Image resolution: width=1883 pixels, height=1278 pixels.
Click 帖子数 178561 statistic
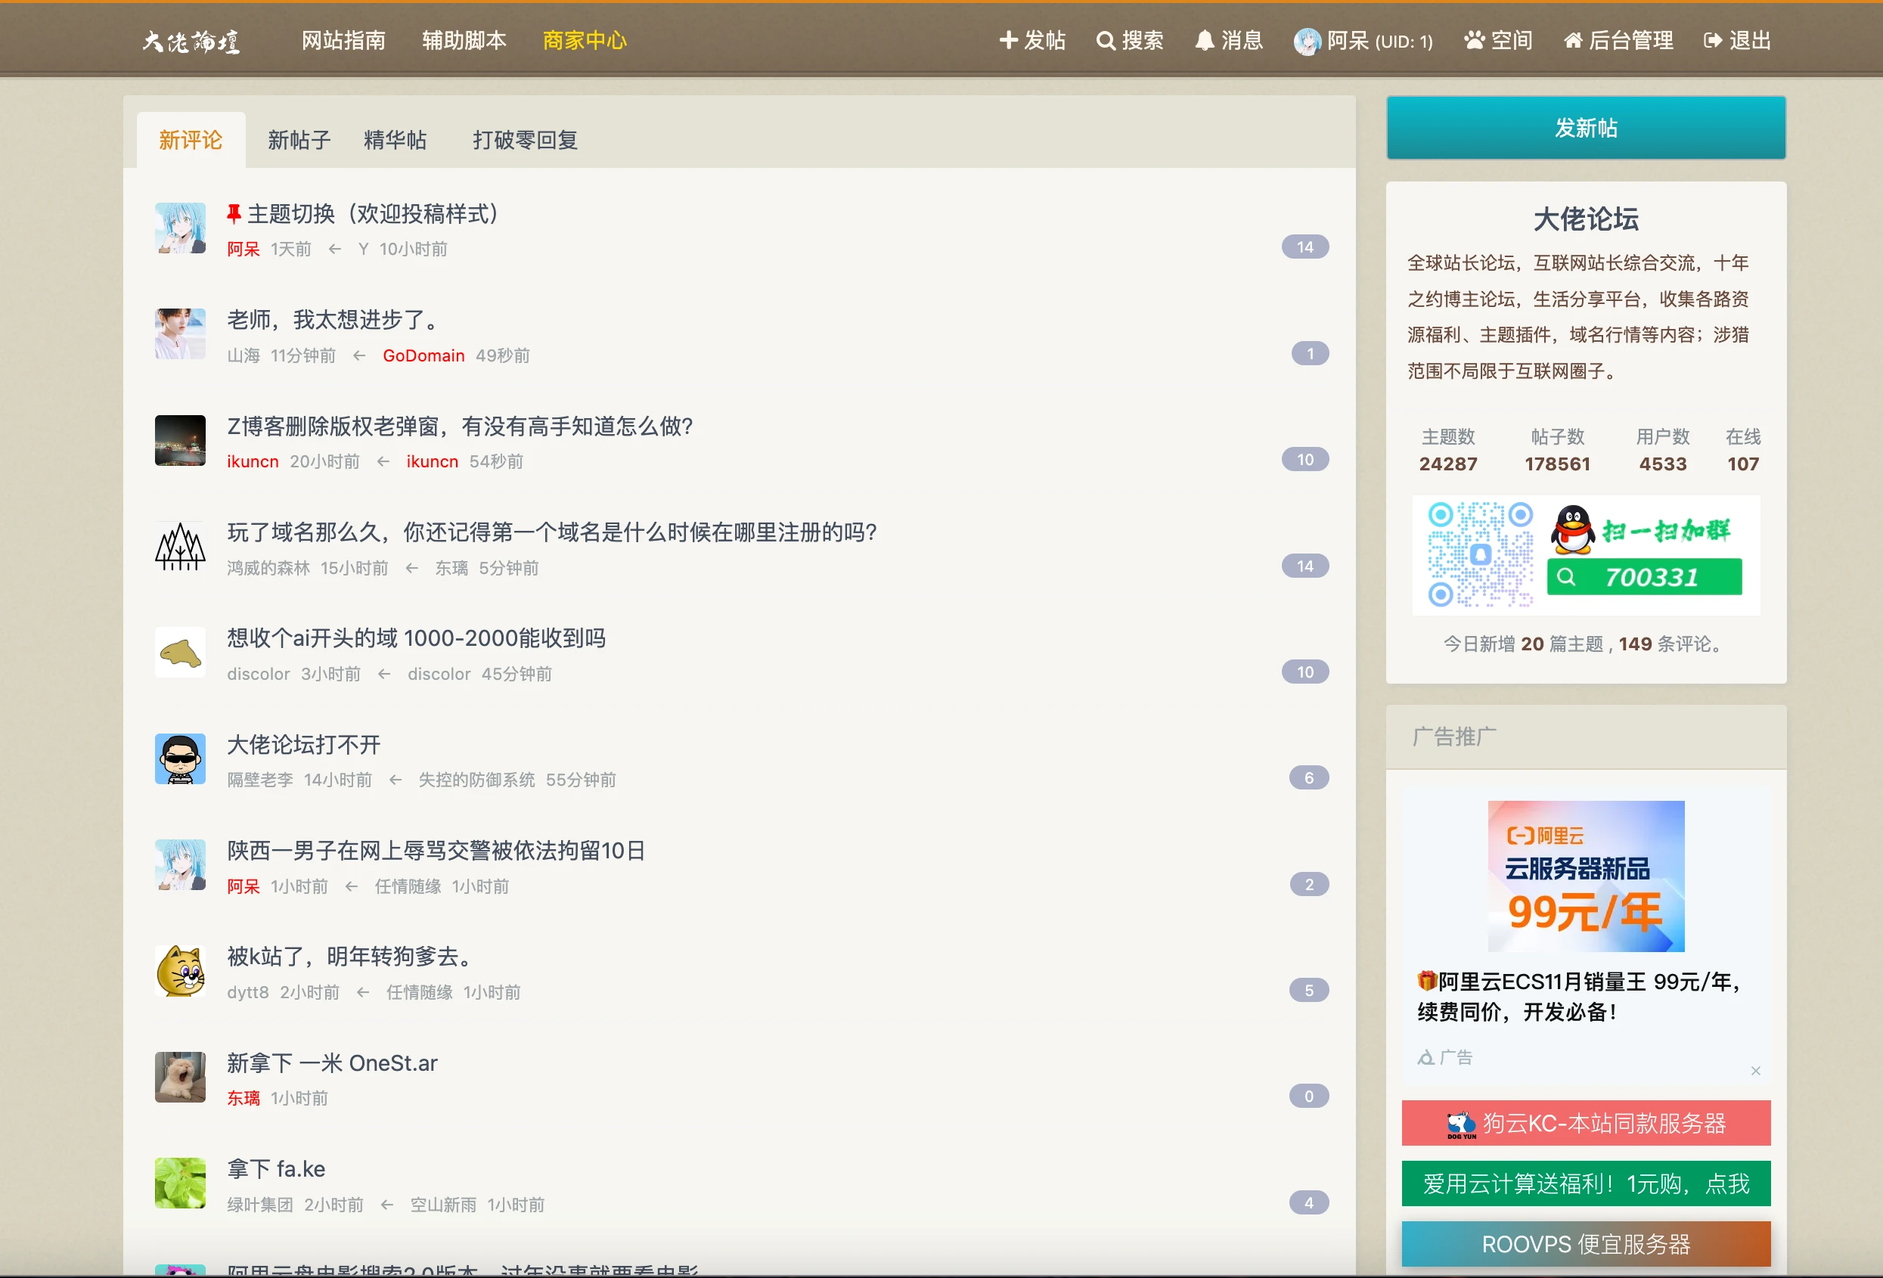pos(1557,451)
